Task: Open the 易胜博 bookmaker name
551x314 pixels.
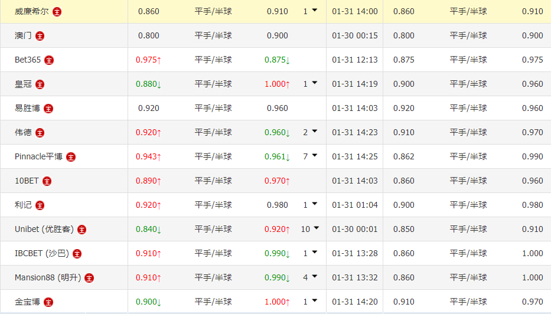Action: coord(27,108)
